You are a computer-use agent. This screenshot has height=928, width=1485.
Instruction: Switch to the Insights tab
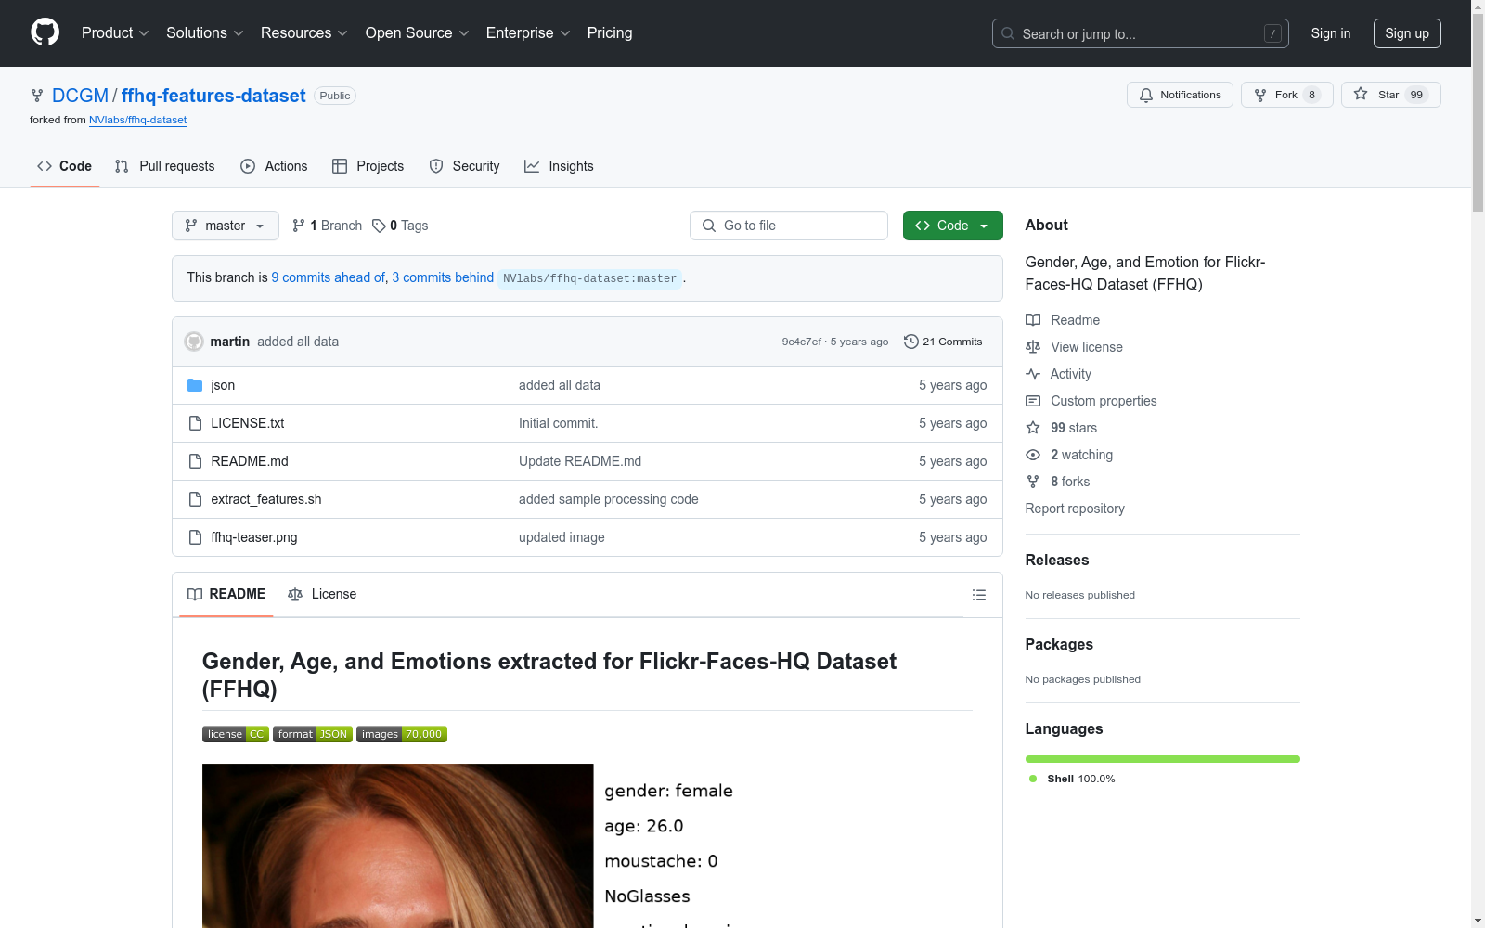tap(559, 166)
